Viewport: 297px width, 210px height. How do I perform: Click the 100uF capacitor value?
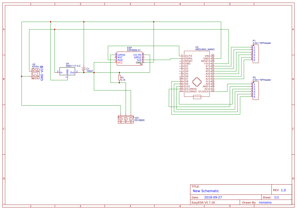tap(90, 71)
